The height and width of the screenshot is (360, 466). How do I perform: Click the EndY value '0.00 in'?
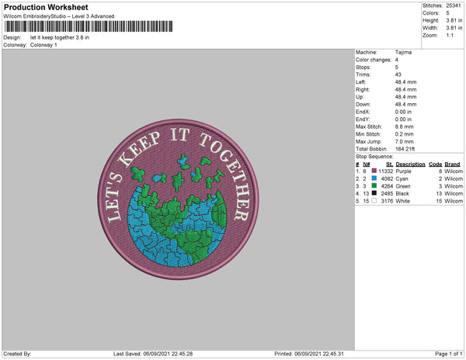coord(403,119)
